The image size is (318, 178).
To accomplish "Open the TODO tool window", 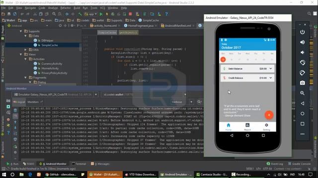I will [29, 164].
